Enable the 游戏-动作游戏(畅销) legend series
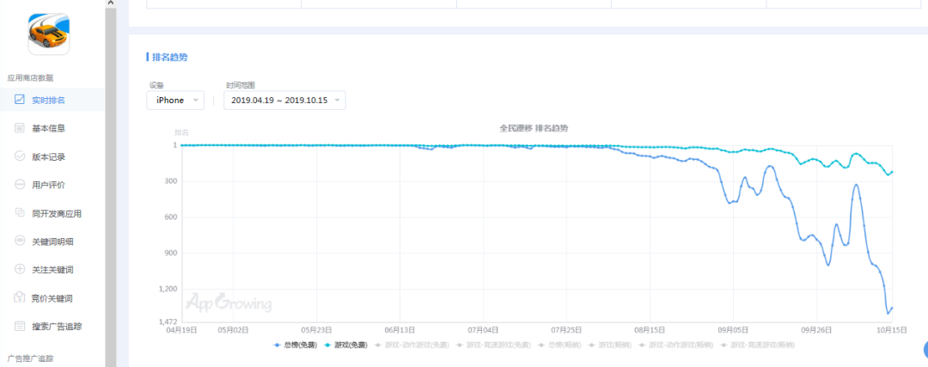Screen dimensions: 928x367 pos(676,345)
